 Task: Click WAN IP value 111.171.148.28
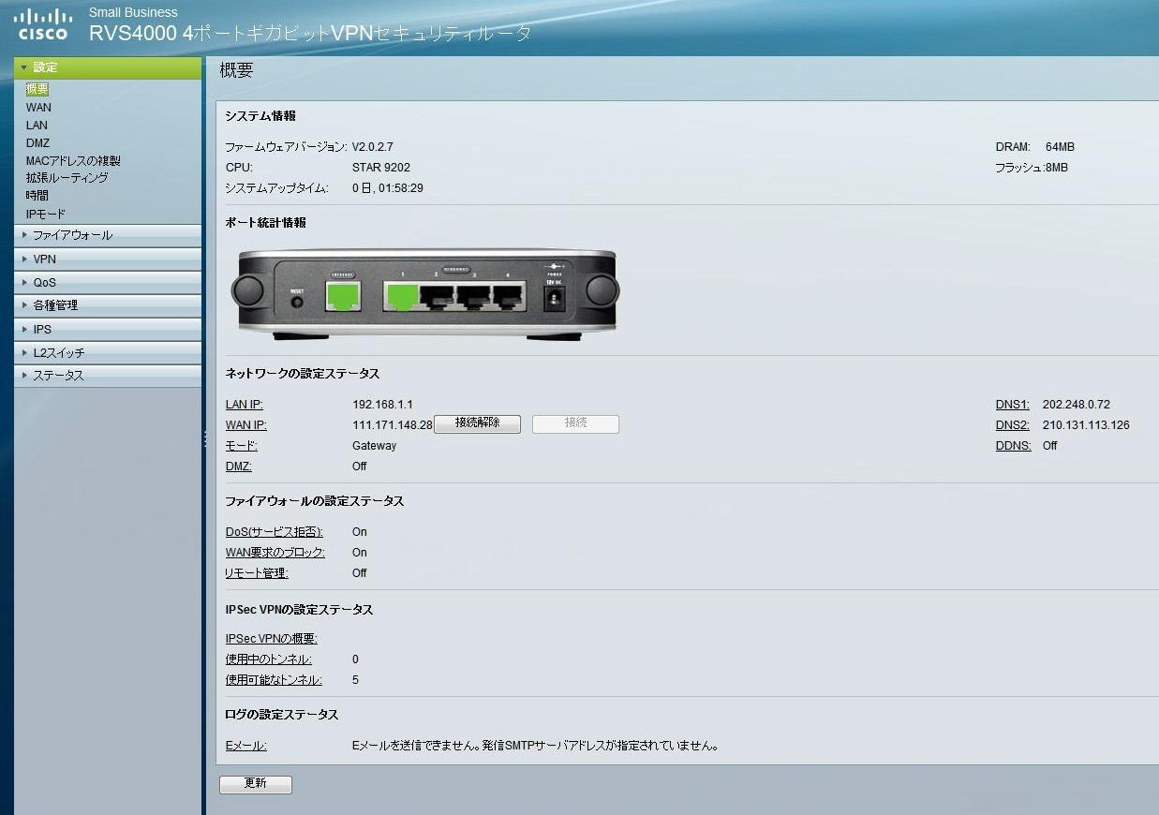(x=393, y=425)
